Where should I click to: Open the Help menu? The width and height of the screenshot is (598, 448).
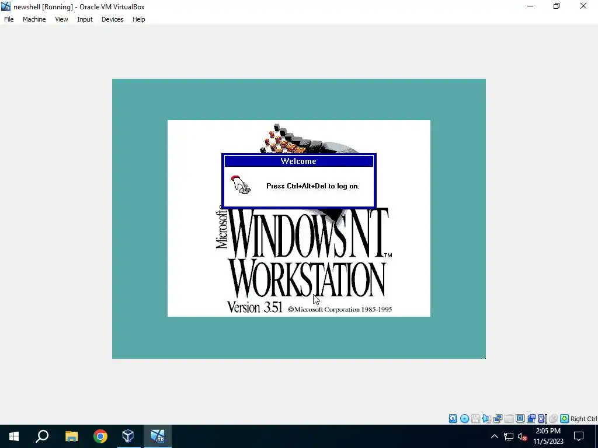point(138,19)
